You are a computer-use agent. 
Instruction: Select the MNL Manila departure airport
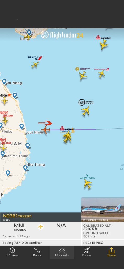(20, 227)
